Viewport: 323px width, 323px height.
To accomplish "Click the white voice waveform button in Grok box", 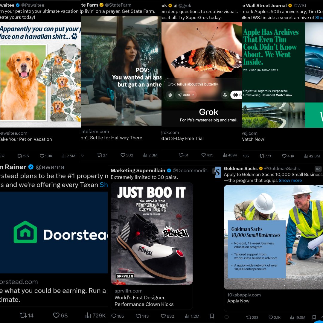I will (x=236, y=95).
